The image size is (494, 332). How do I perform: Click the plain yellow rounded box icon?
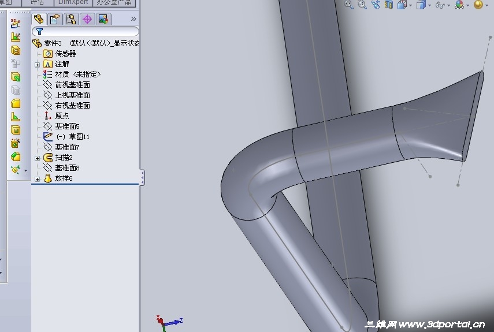(16, 103)
